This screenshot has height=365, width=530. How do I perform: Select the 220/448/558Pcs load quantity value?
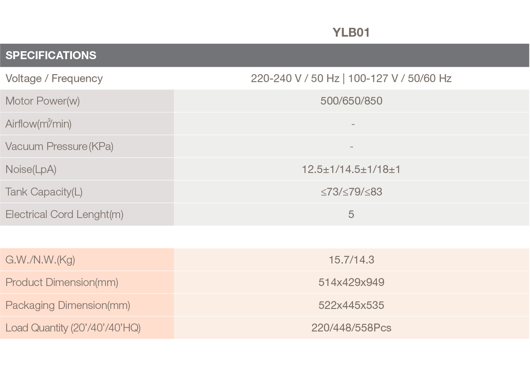click(351, 328)
